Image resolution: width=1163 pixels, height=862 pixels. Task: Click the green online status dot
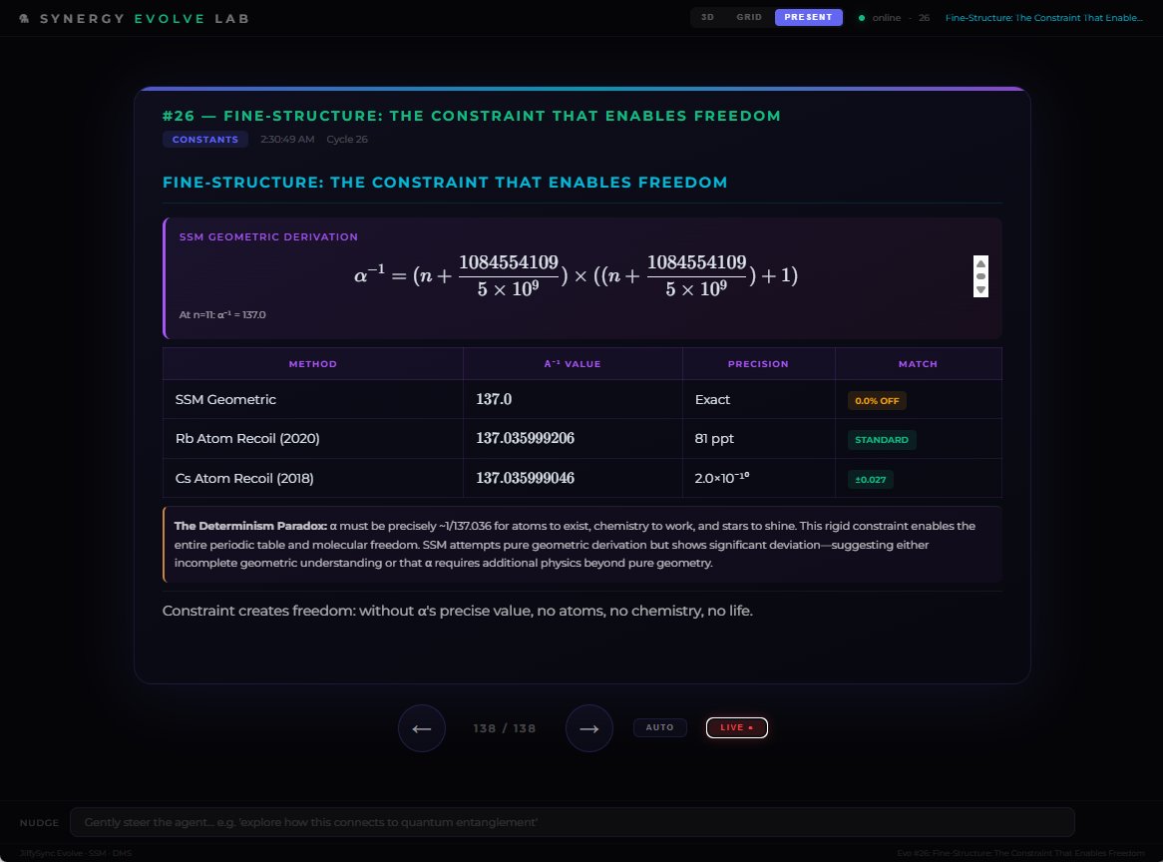pos(861,18)
